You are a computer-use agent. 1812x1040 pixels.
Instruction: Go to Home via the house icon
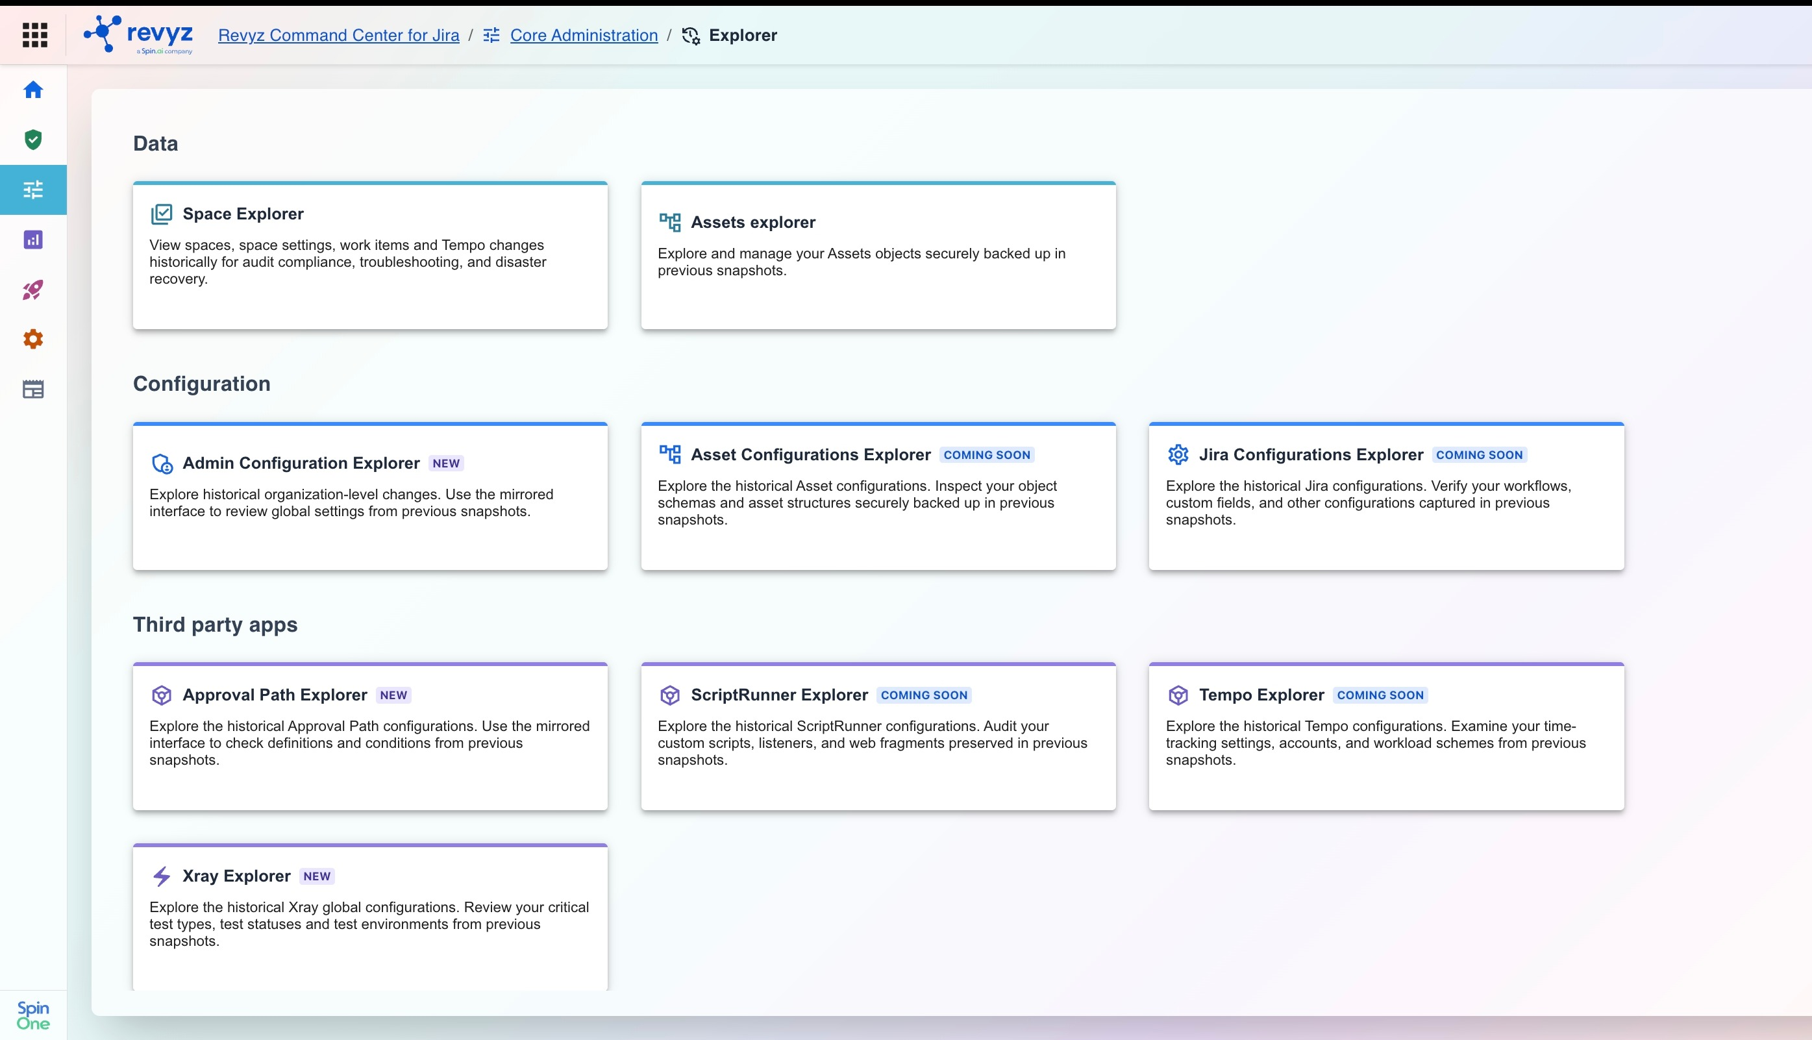tap(33, 90)
